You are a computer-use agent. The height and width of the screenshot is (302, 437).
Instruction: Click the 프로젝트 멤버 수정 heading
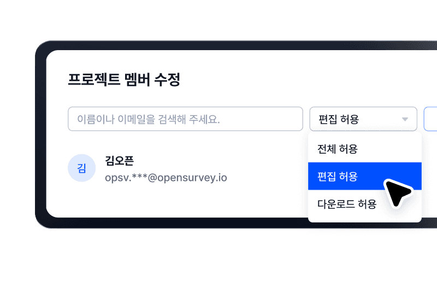[x=124, y=80]
